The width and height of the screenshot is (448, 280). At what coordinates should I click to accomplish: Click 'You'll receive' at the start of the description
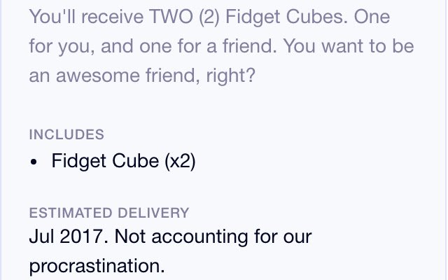[86, 17]
